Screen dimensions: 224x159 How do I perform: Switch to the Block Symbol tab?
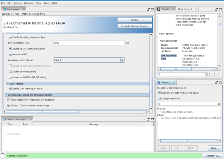coord(184,9)
